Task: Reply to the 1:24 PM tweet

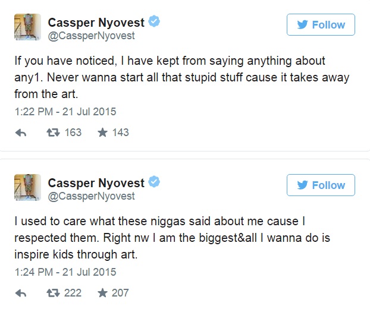Action: tap(21, 294)
